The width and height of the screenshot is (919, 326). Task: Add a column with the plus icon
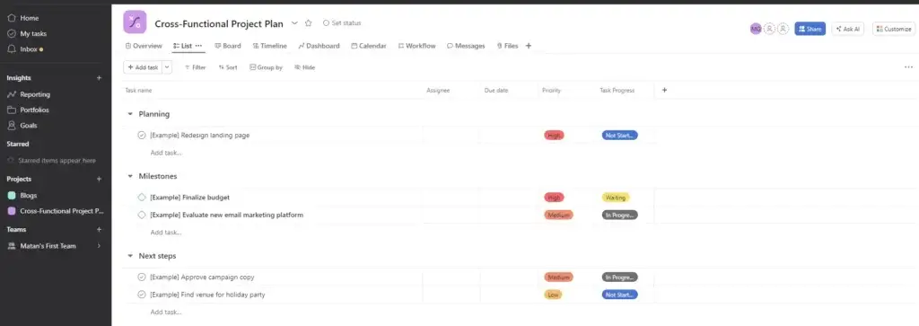point(664,91)
